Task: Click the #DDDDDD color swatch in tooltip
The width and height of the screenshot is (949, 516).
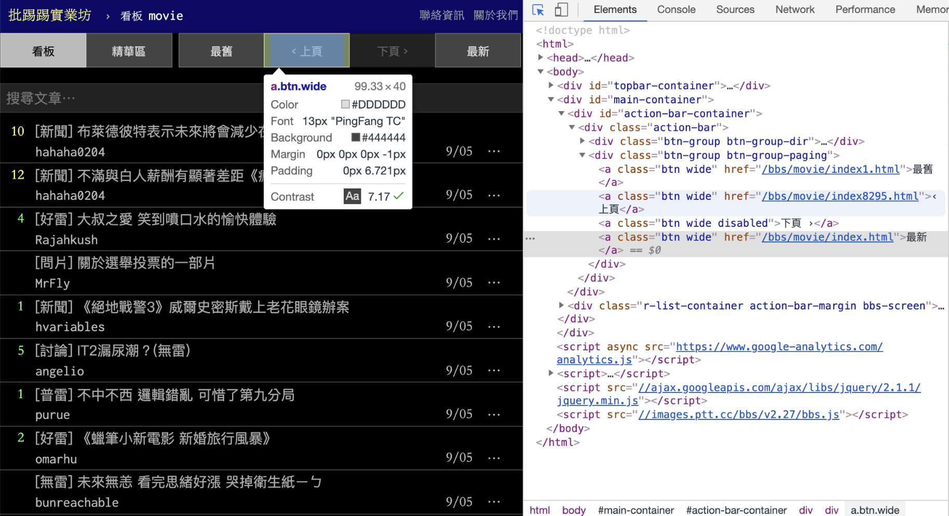Action: 345,104
